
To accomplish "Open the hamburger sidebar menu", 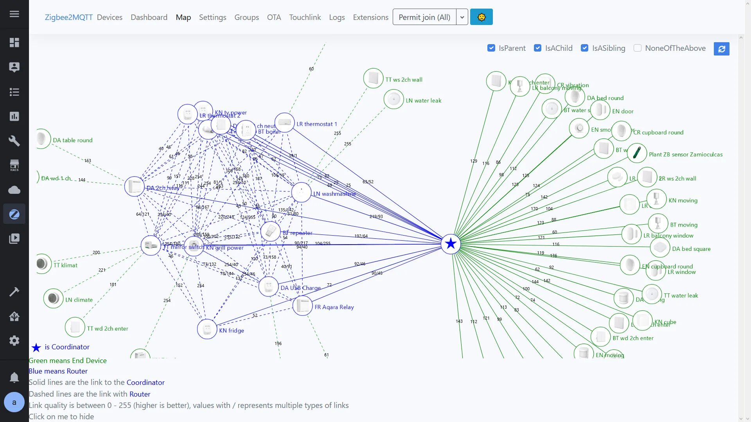I will point(14,14).
